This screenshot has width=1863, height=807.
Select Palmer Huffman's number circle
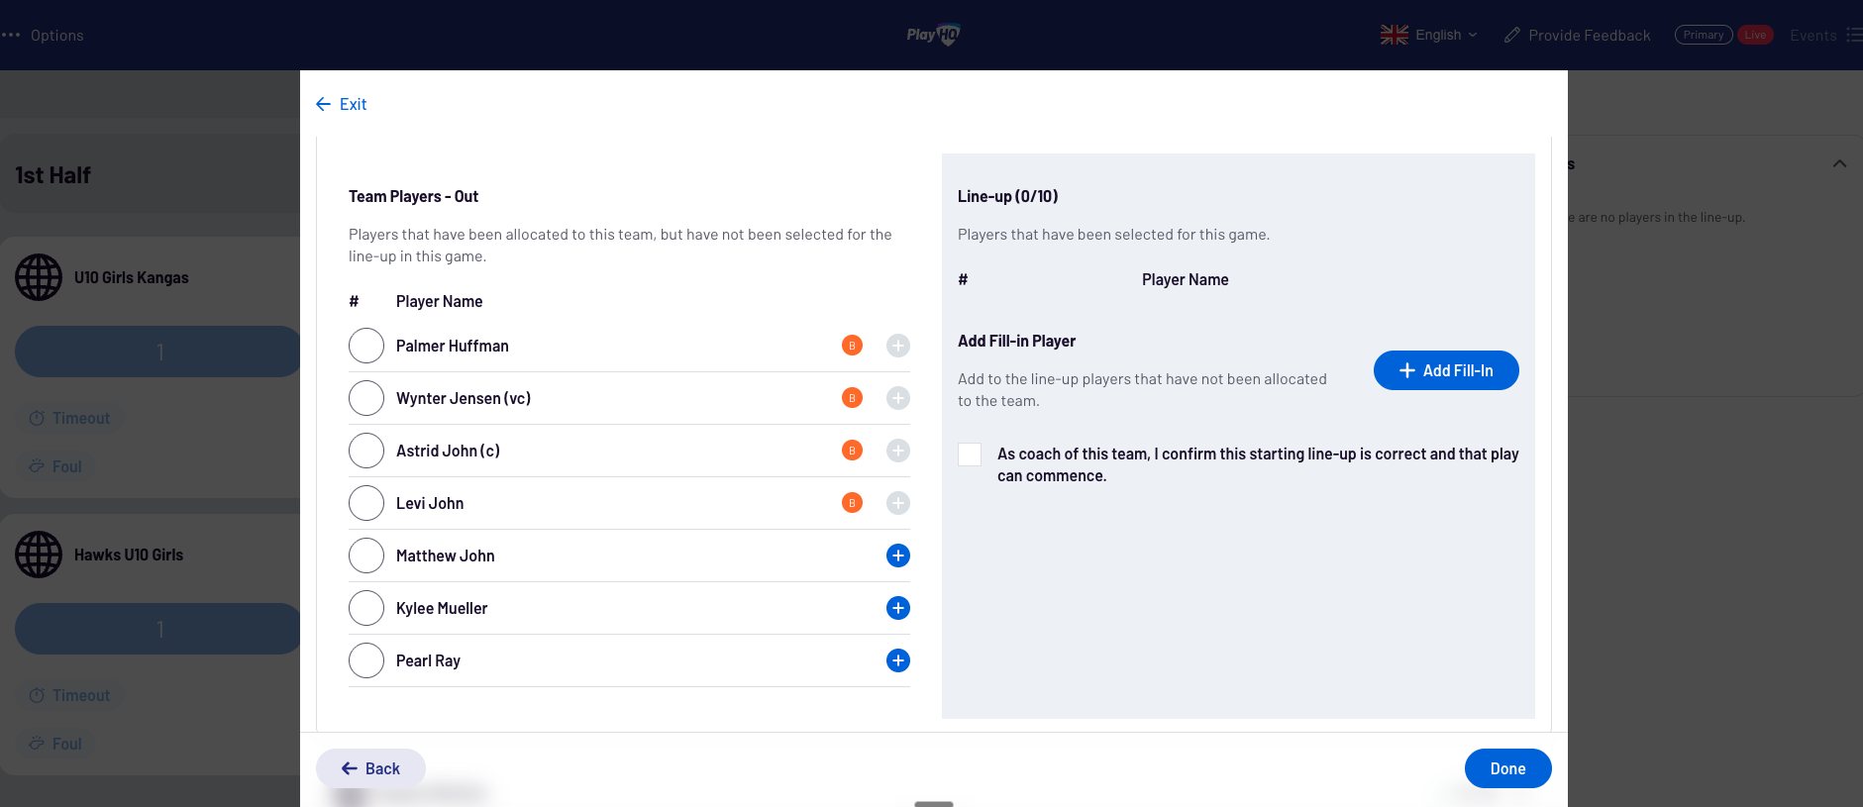tap(366, 346)
